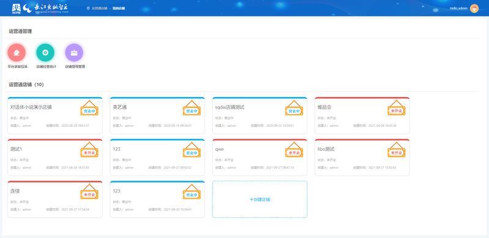489x238 pixels.
Task: Click 未开业 sign on qwe card
Action: click(x=294, y=150)
